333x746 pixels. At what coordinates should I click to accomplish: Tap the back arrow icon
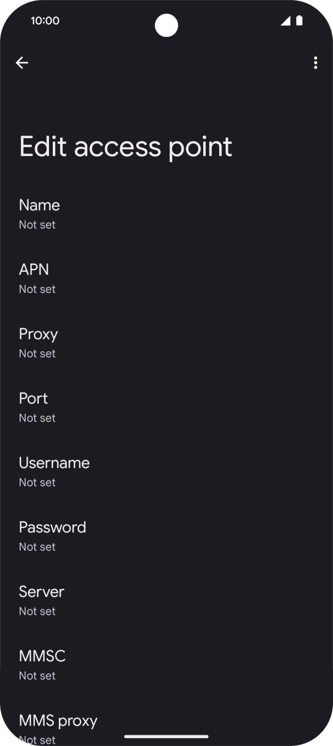pyautogui.click(x=22, y=63)
